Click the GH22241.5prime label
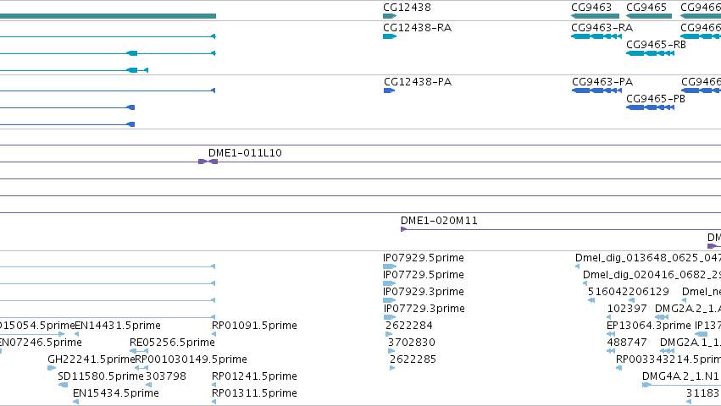Screen dimensions: 721x406 pyautogui.click(x=91, y=359)
